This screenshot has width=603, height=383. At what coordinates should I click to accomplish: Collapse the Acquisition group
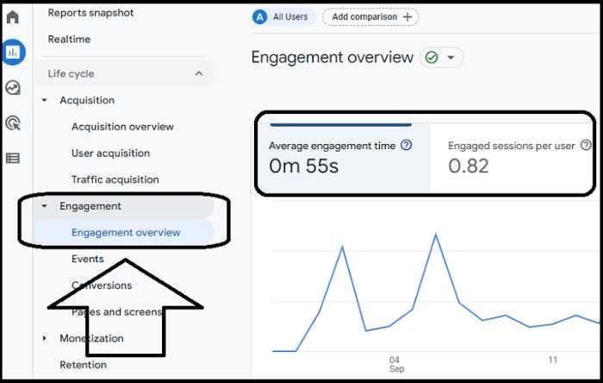click(x=45, y=101)
